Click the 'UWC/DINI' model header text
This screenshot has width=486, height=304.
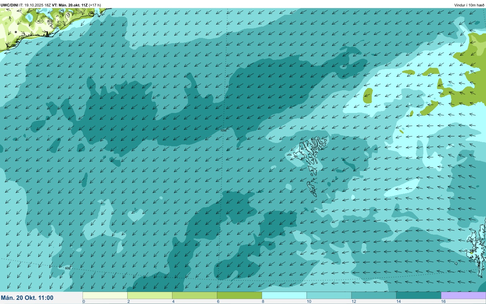pos(9,5)
